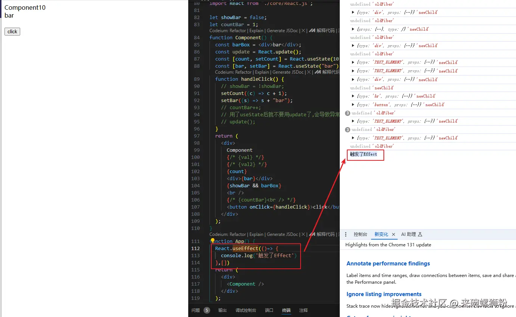Close the 新变化 drawer tab
Viewport: 516px width, 317px height.
point(394,234)
